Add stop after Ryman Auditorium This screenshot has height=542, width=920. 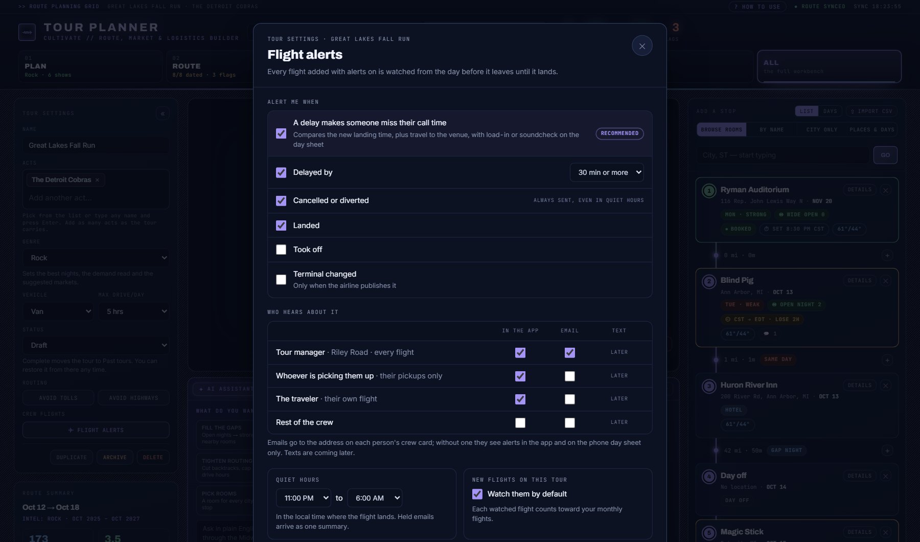pos(887,255)
